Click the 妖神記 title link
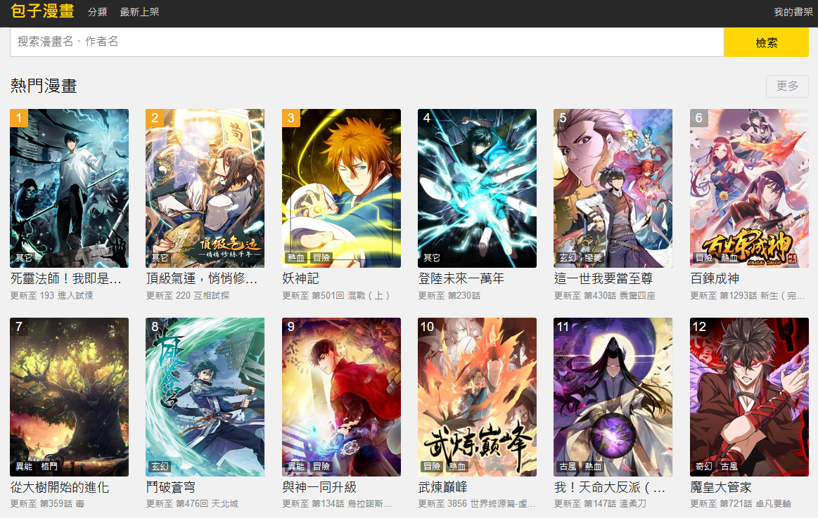818x518 pixels. click(x=300, y=278)
